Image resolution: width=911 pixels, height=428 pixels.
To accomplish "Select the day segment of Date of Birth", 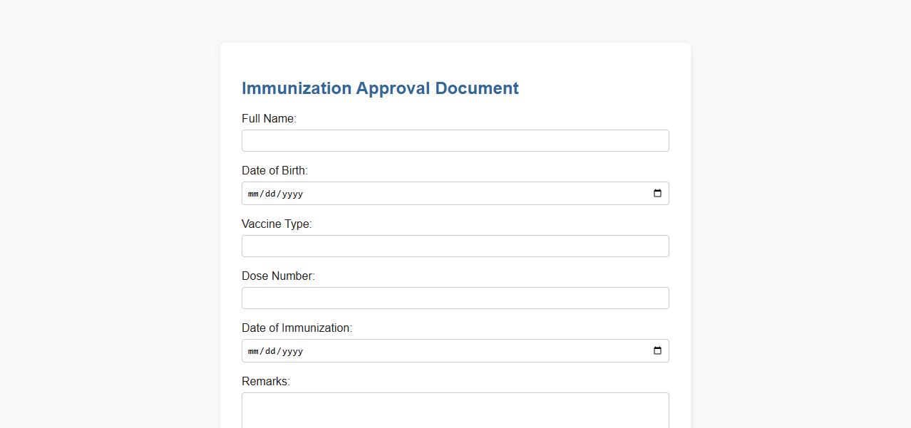I will (272, 194).
